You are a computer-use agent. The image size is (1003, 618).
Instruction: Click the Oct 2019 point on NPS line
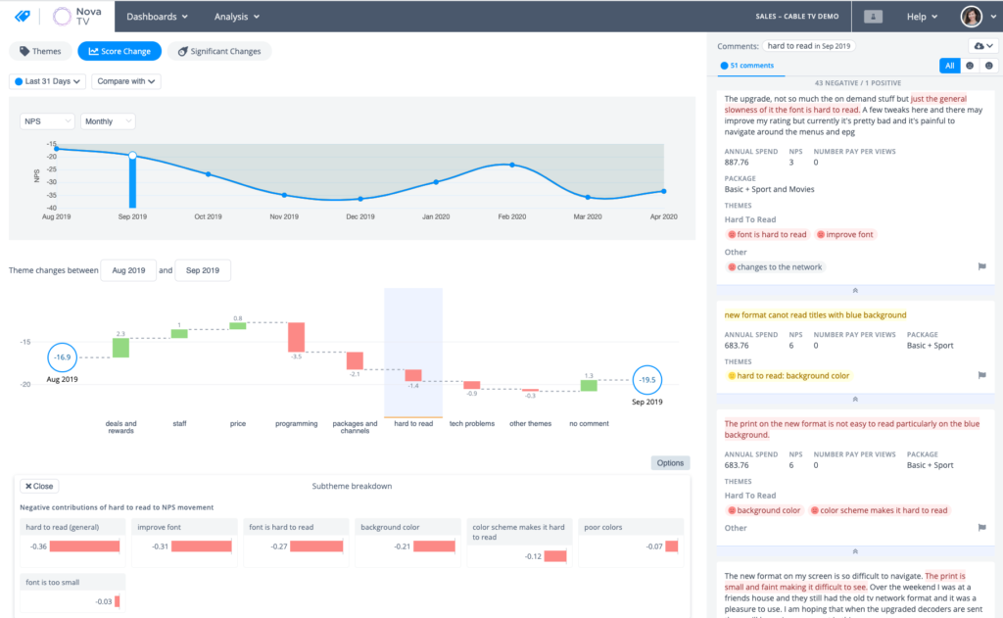(208, 174)
